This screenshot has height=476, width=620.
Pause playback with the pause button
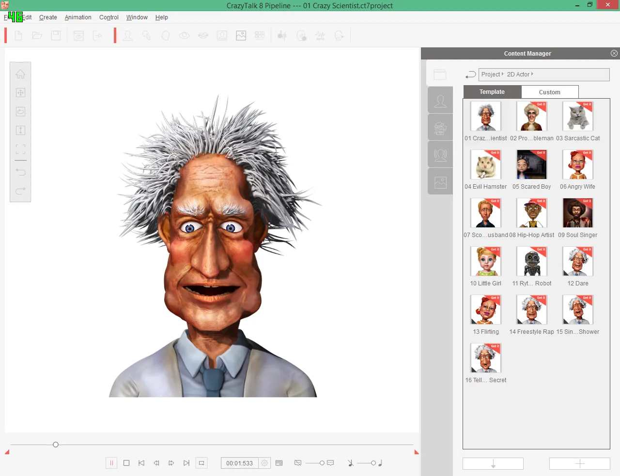(x=111, y=463)
